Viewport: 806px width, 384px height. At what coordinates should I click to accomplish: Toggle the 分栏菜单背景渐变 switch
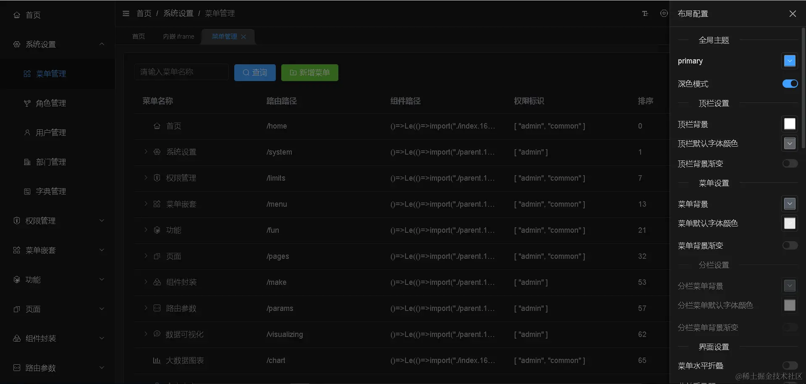790,327
